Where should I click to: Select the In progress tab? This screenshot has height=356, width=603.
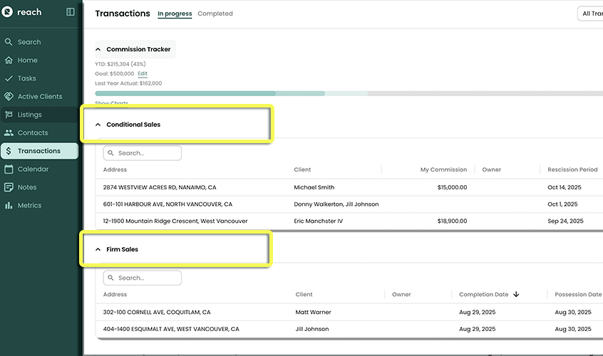[x=174, y=14]
